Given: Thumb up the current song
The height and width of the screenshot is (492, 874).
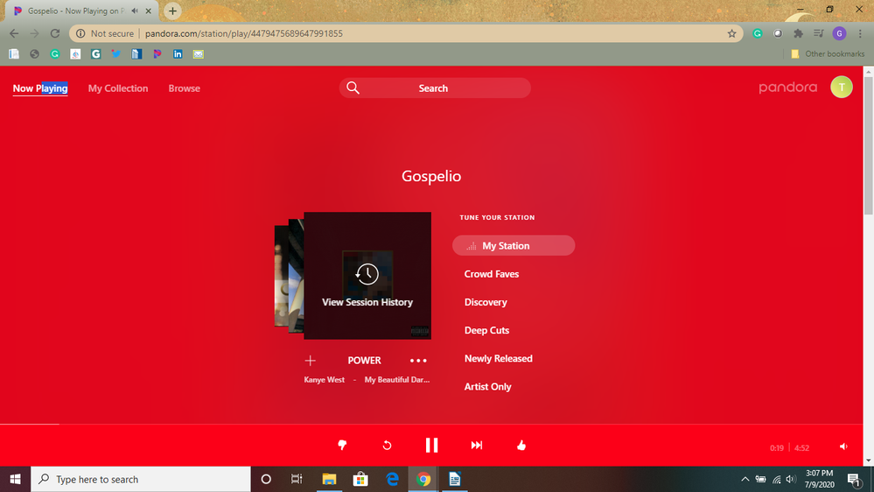Looking at the screenshot, I should tap(521, 445).
